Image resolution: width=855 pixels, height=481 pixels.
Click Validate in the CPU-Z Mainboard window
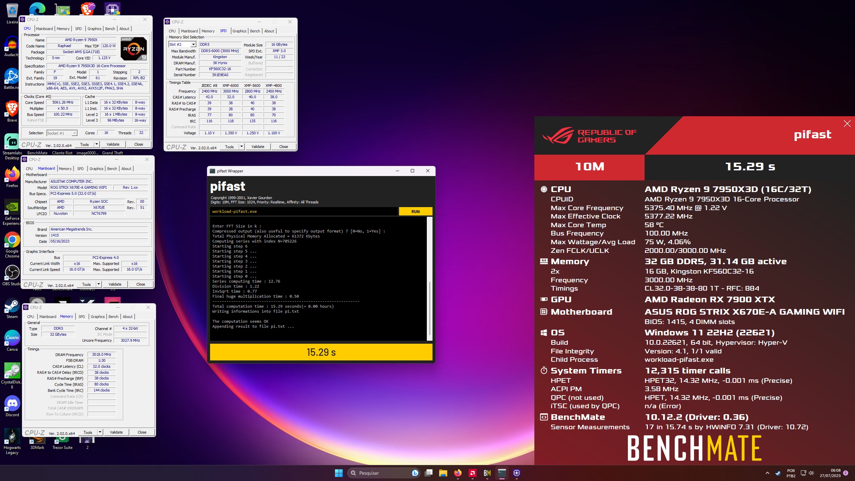[115, 284]
